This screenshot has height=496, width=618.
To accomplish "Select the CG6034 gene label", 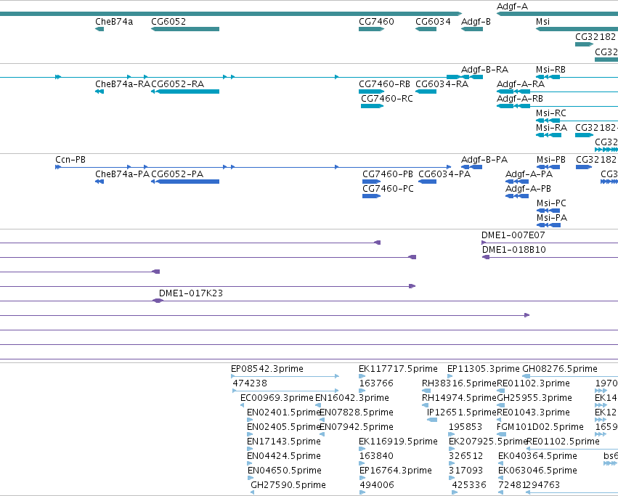I will point(433,22).
